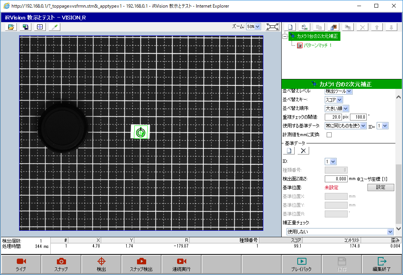Screen dimensions: 403x275
Task: Click the new tool icon above tree
Action: (290, 27)
